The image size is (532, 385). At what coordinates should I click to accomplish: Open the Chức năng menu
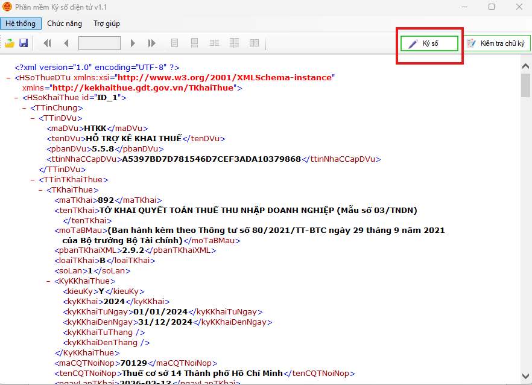click(64, 24)
